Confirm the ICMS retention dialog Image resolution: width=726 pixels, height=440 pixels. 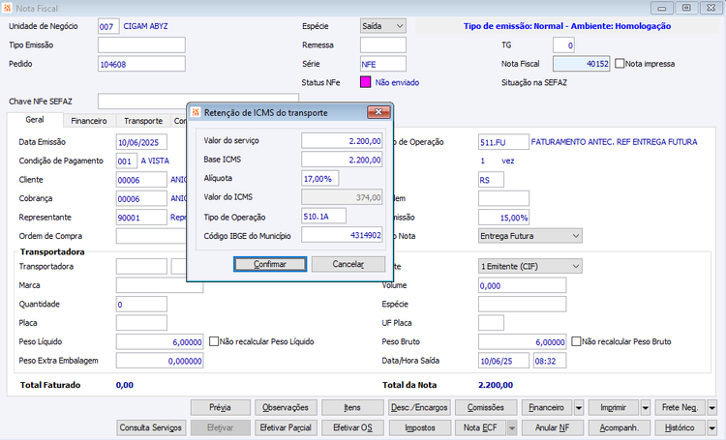[270, 264]
